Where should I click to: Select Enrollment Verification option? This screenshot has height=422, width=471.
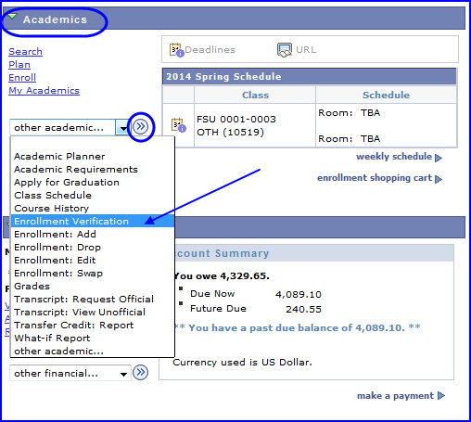93,221
